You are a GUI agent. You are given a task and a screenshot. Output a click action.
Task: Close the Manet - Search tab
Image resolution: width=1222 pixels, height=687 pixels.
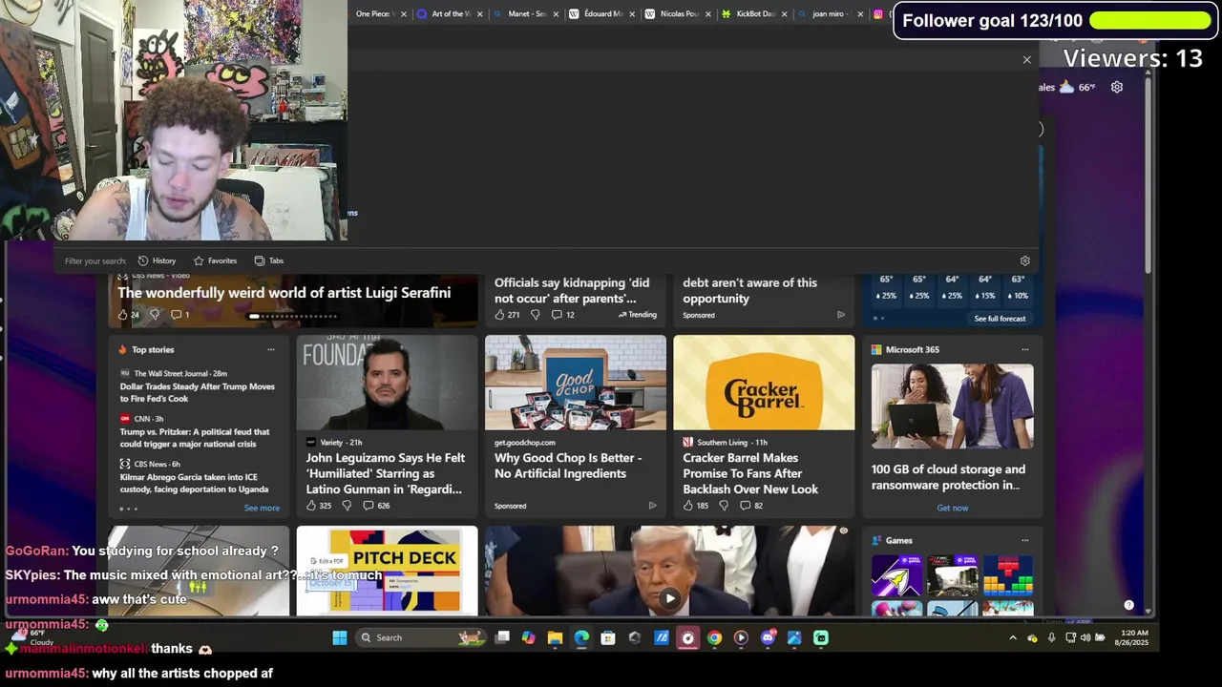556,14
